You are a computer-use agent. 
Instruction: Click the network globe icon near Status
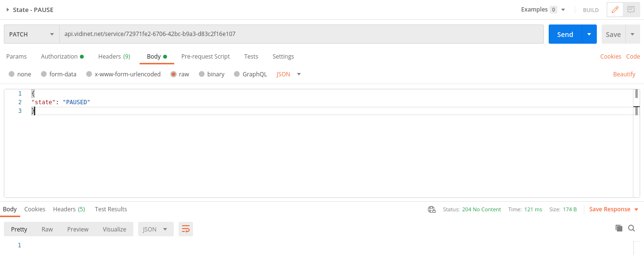[x=432, y=209]
